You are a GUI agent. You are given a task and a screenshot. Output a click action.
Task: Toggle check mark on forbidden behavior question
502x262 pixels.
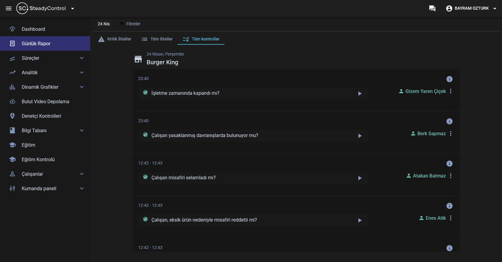145,135
